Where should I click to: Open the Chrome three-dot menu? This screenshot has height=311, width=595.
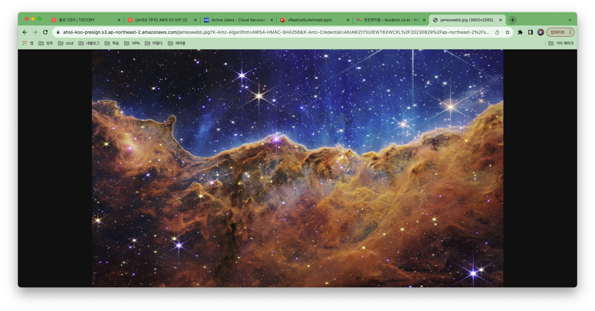coord(570,32)
